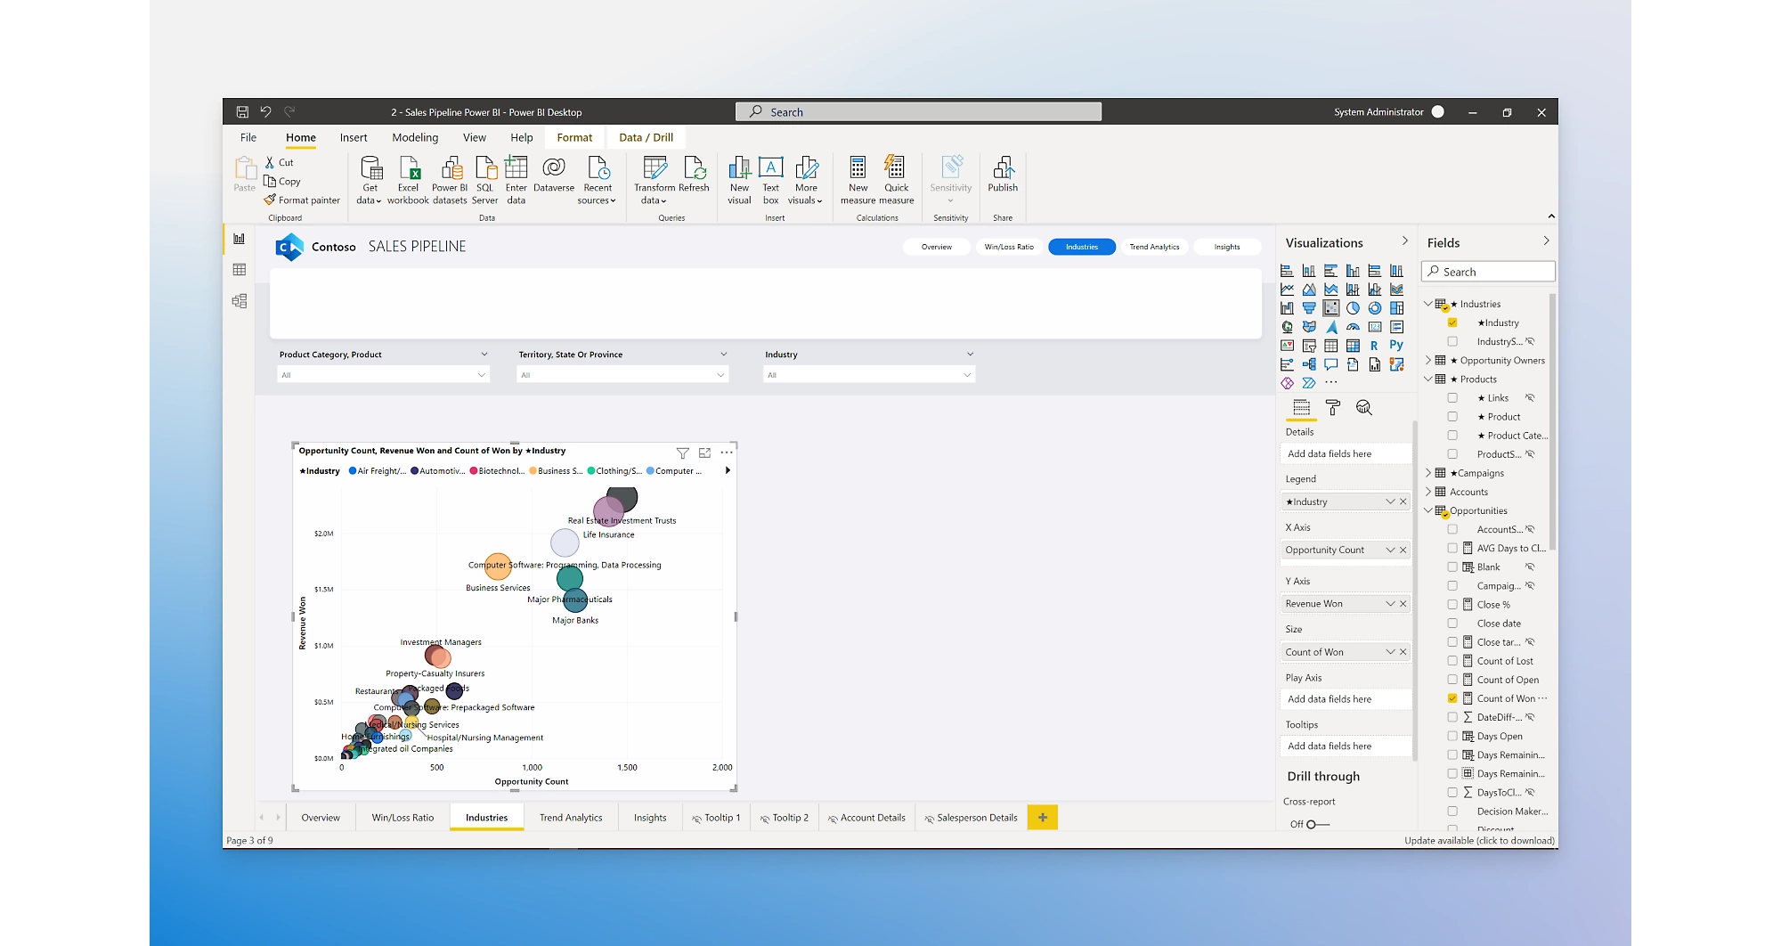The width and height of the screenshot is (1781, 946).
Task: Uncheck the Count of Won checkbox
Action: (x=1452, y=698)
